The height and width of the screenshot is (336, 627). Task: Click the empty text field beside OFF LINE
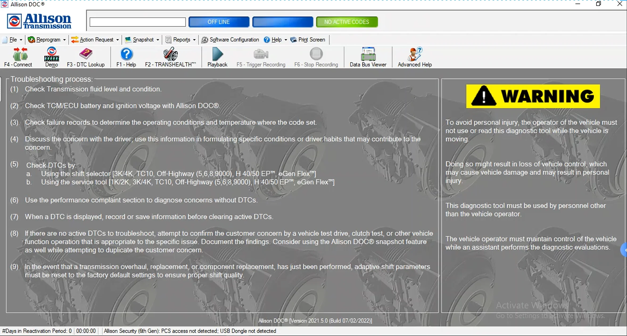tap(138, 22)
